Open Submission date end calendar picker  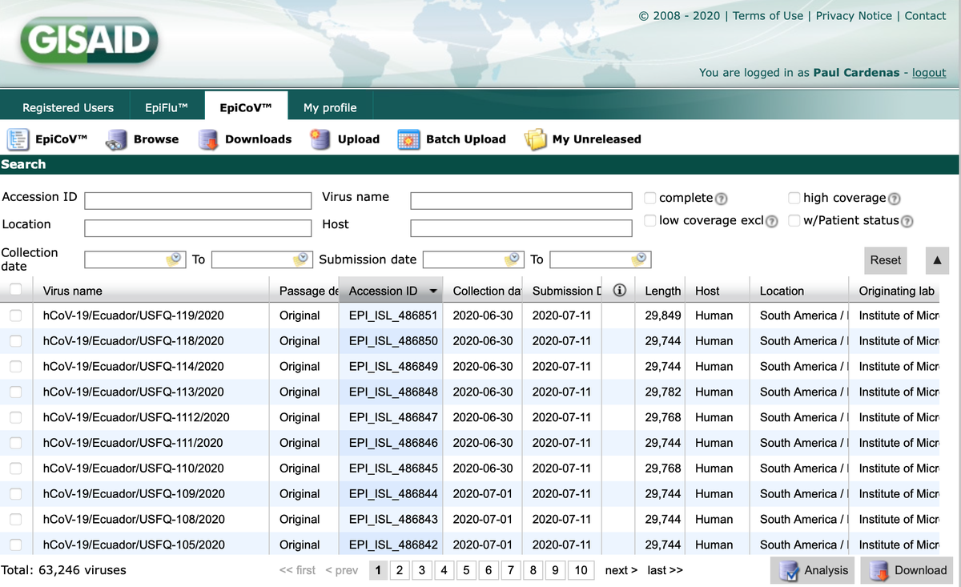(x=639, y=259)
